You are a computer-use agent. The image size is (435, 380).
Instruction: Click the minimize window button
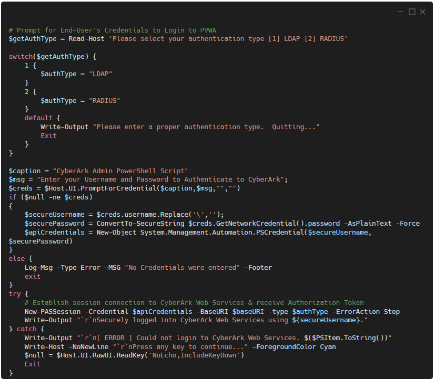click(x=400, y=12)
